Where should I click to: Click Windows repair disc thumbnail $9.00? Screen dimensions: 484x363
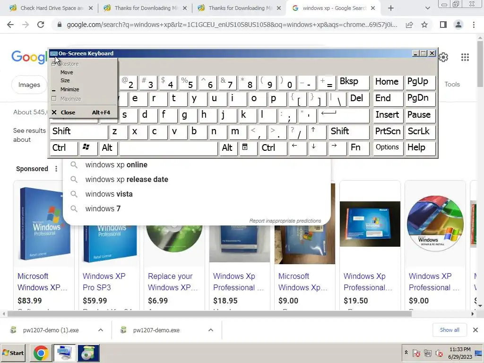(435, 224)
